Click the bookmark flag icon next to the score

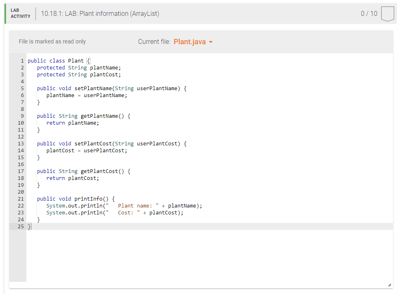pyautogui.click(x=388, y=13)
